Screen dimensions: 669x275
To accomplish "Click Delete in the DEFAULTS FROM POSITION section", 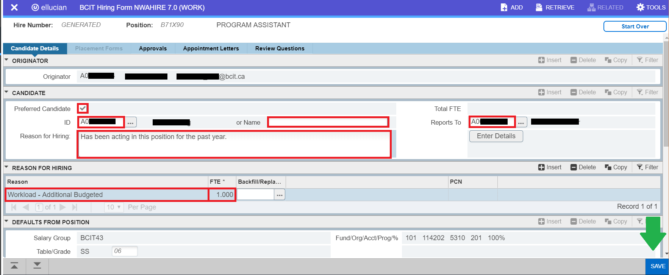I will click(583, 221).
